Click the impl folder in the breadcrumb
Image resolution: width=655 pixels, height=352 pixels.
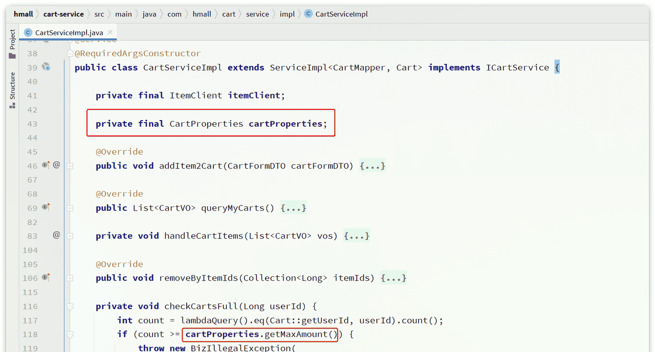coord(287,14)
